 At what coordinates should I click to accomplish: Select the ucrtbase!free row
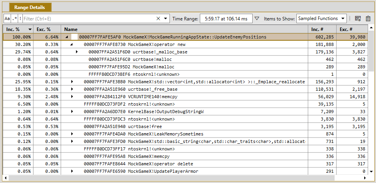(x=185, y=126)
